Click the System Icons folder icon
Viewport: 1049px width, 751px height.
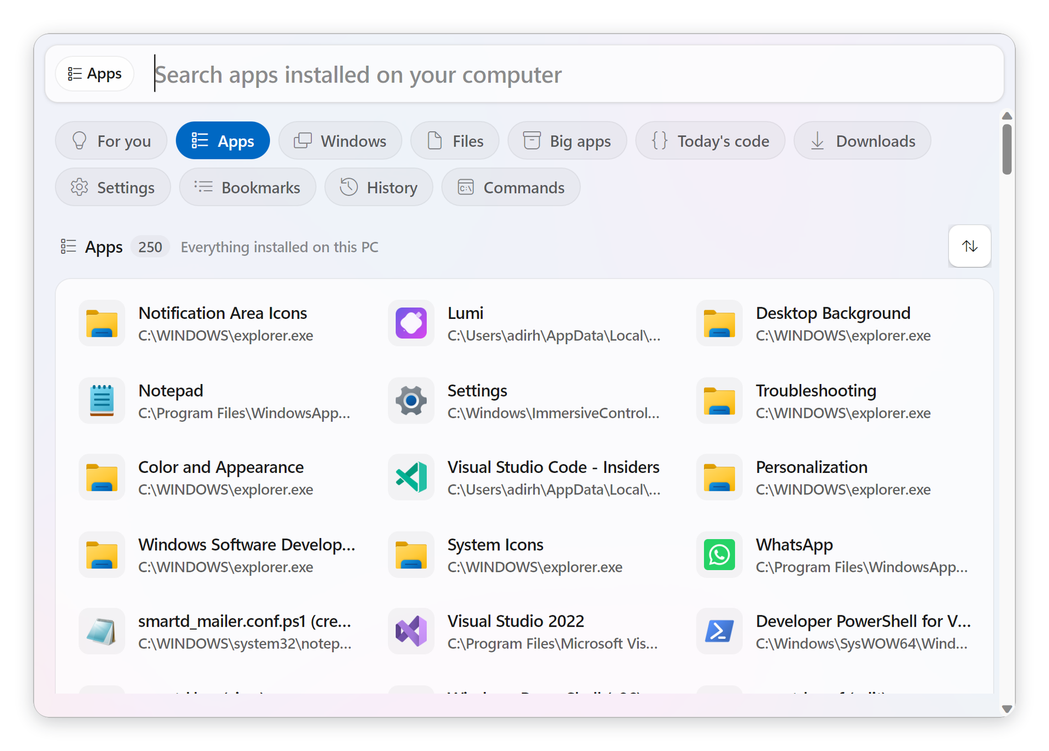(x=411, y=554)
